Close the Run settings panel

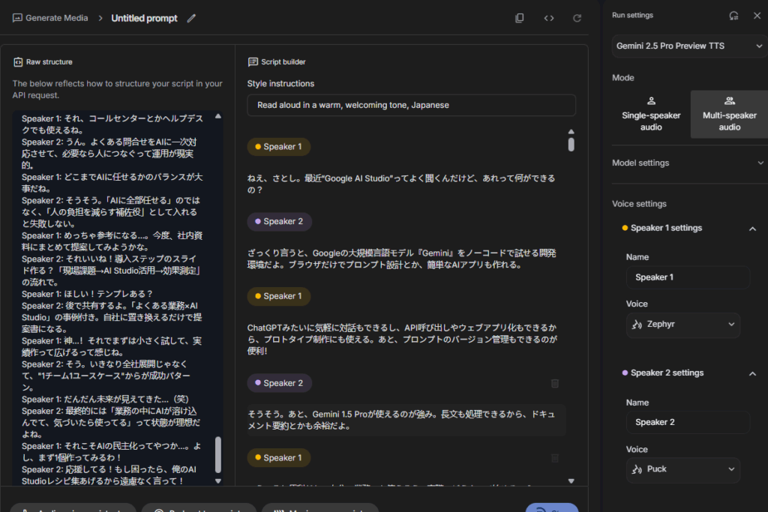(757, 16)
